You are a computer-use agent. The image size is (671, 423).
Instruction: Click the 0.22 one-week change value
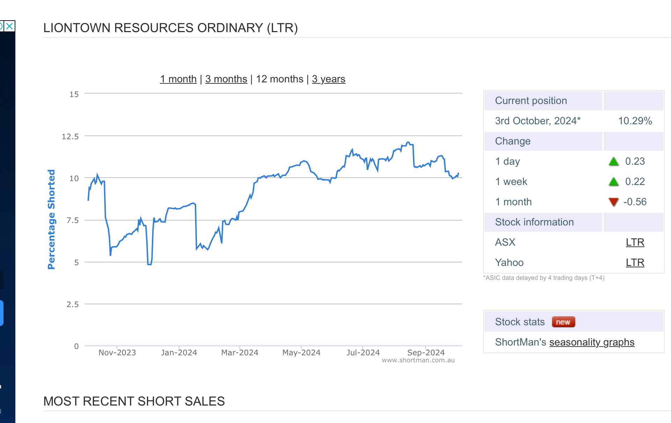(x=635, y=181)
